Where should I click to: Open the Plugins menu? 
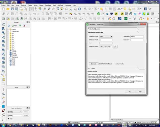[x=30, y=5]
